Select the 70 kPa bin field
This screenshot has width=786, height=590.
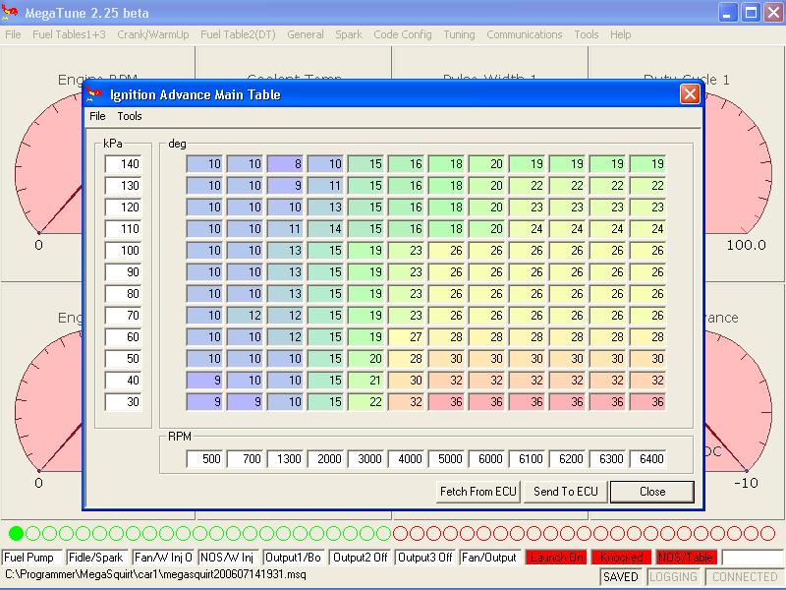click(x=124, y=315)
